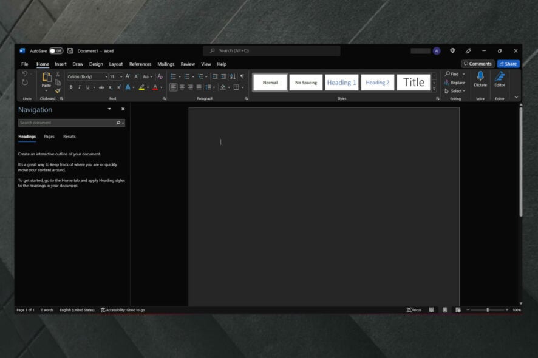
Task: Open the Editor pane from ribbon
Action: click(x=500, y=79)
